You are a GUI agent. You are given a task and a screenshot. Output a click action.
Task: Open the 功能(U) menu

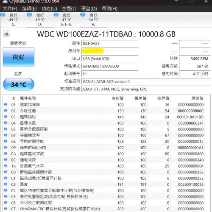(49, 9)
